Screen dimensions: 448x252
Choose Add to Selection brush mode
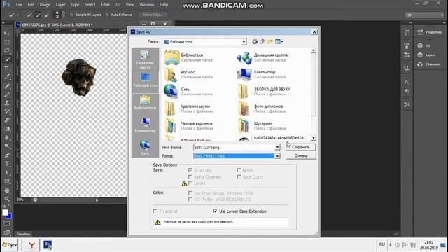pos(38,15)
